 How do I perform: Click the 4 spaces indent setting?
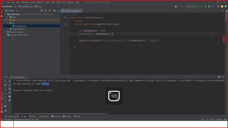(x=219, y=119)
